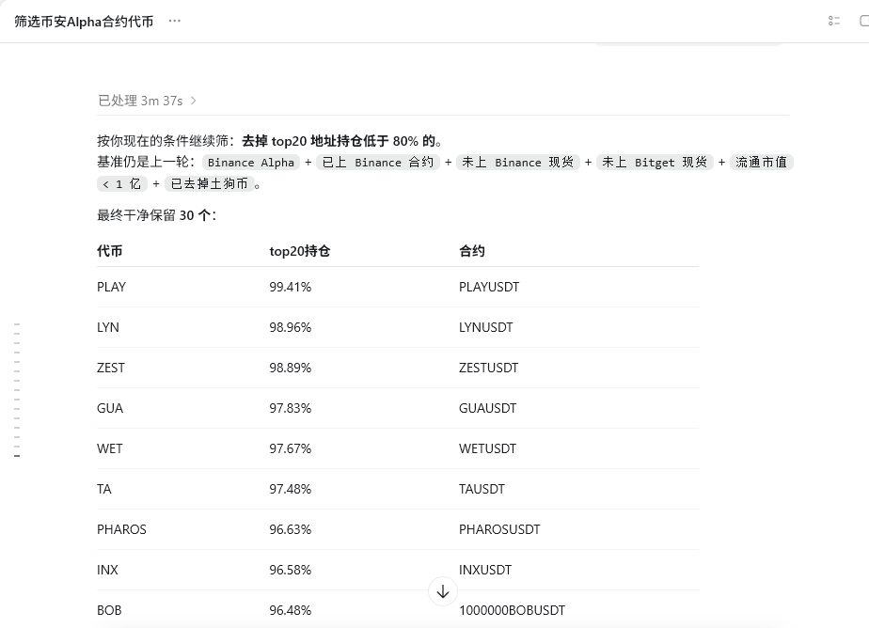
Task: Select the ZESTUSDT contract cell
Action: point(488,368)
